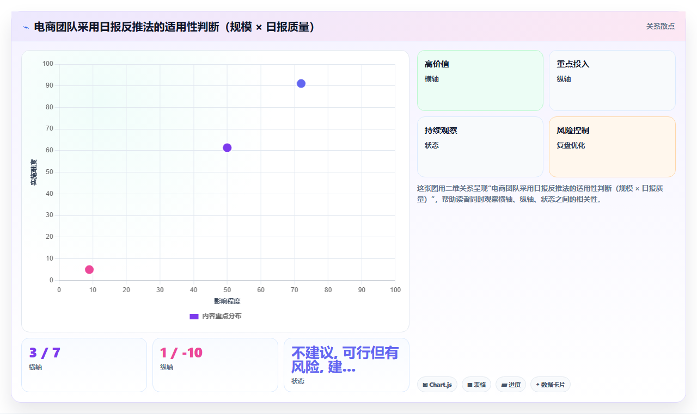Open the 风险控制 card
This screenshot has height=414, width=697.
[612, 147]
